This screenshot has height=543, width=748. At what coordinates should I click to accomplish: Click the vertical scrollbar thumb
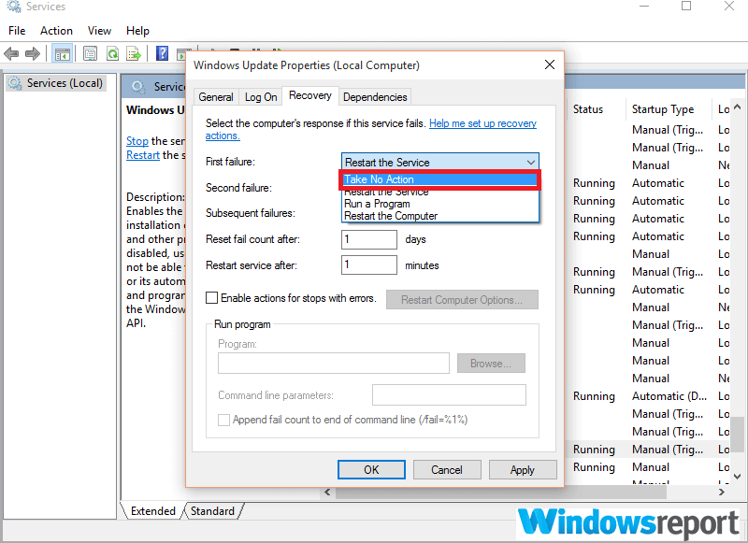(737, 435)
